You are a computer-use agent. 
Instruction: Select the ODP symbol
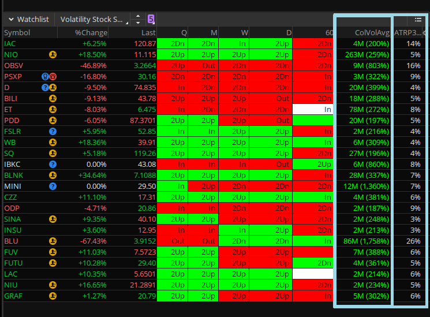click(x=12, y=208)
